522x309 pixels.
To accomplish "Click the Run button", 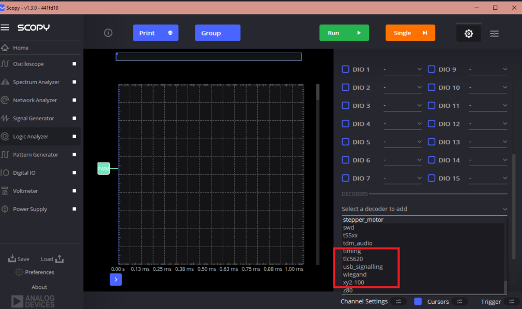I will (x=344, y=32).
